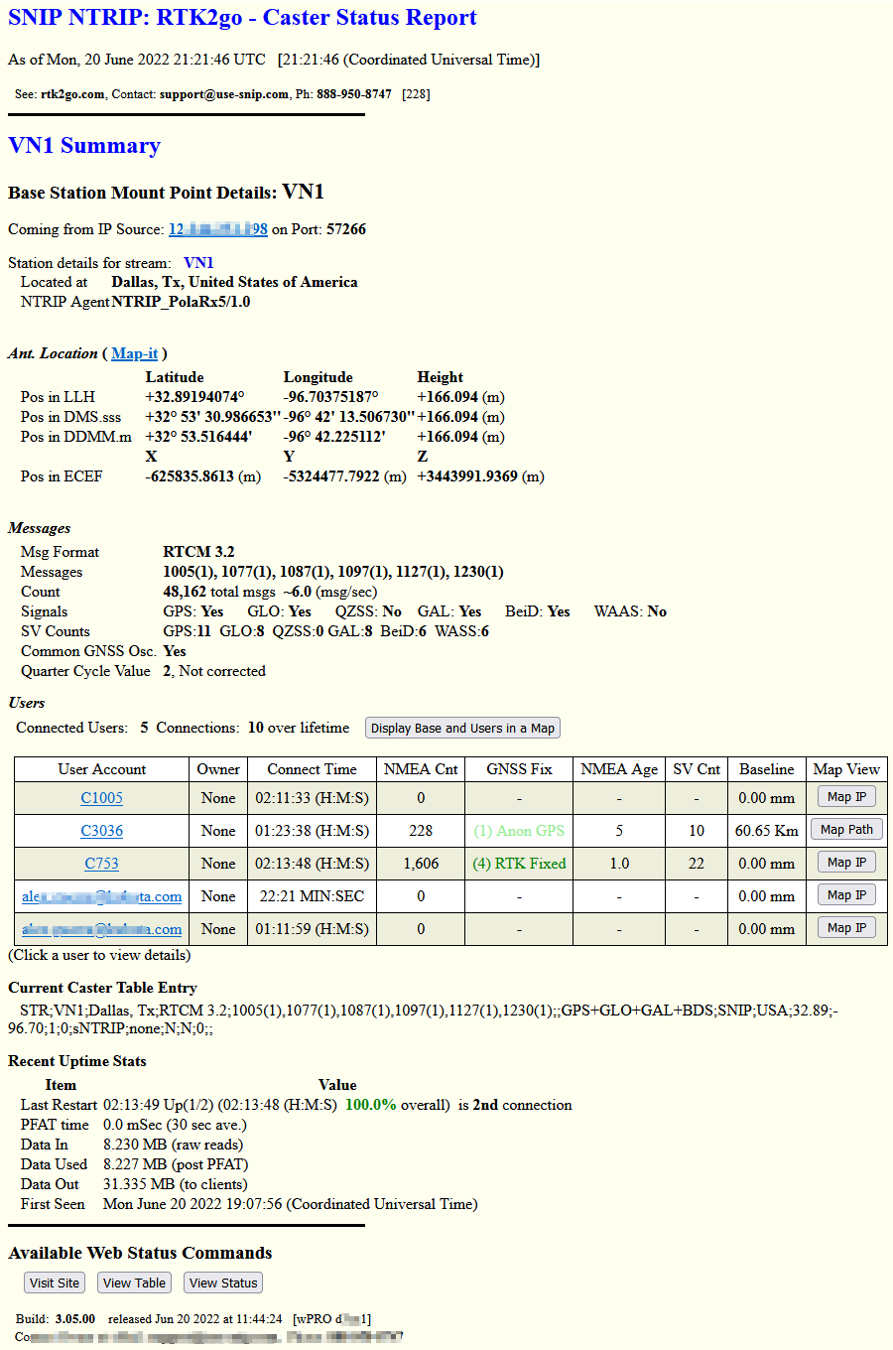Click Map IP for 22:21 MIN:SEC user
Screen dimensions: 893x1350
[x=846, y=895]
